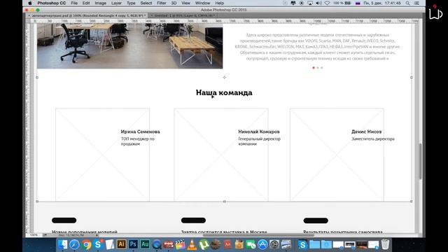This screenshot has width=448, height=252.
Task: Open the Filter menu
Action: pyautogui.click(x=162, y=3)
